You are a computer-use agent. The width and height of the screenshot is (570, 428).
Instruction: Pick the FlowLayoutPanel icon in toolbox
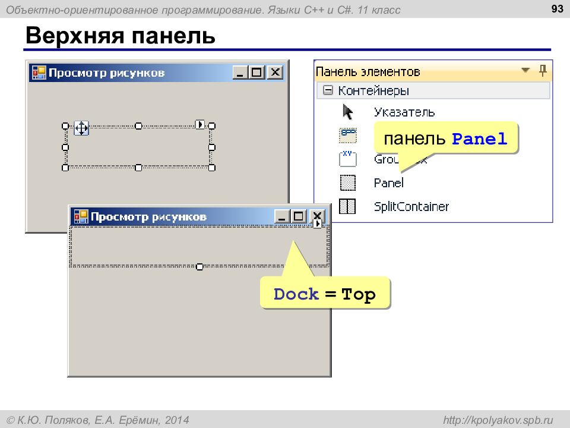348,136
